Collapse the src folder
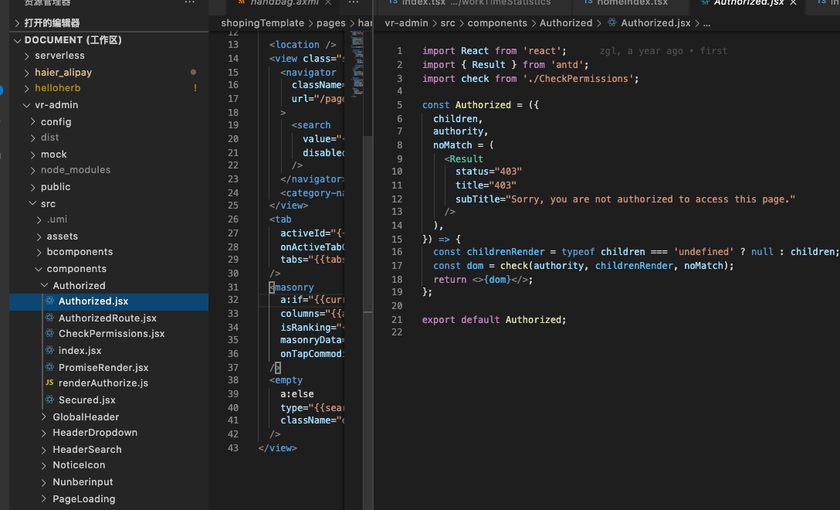Viewport: 840px width, 510px height. pos(32,203)
